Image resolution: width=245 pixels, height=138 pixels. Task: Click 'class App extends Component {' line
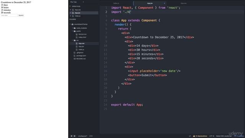tap(136, 20)
